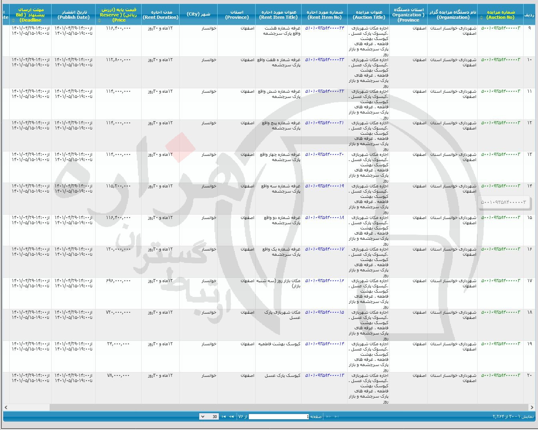The height and width of the screenshot is (430, 538).
Task: Open the green auction number in row 10
Action: click(500, 60)
